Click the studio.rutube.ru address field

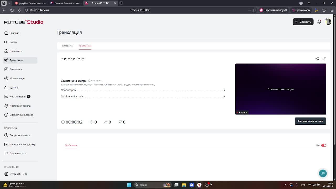39,10
